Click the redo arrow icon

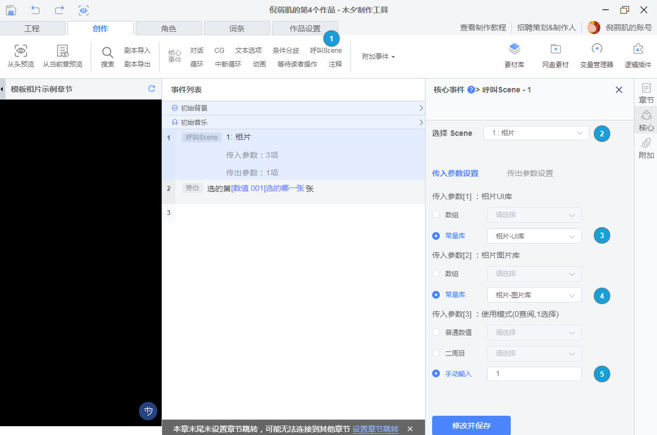tap(59, 10)
